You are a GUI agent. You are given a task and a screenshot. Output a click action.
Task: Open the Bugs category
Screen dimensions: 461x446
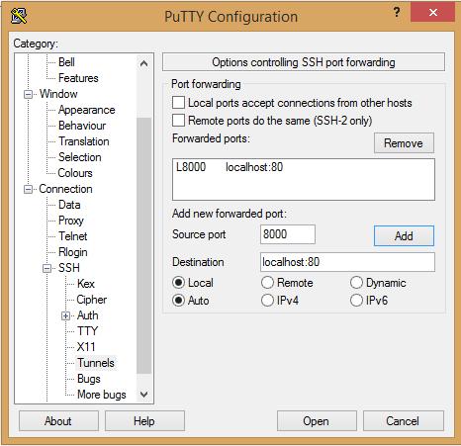coord(88,379)
